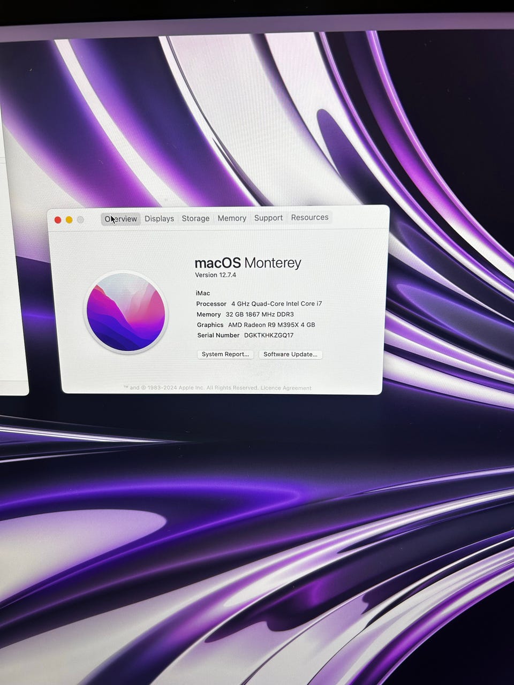Click the macOS Monterey logo icon
This screenshot has width=514, height=685.
click(126, 312)
